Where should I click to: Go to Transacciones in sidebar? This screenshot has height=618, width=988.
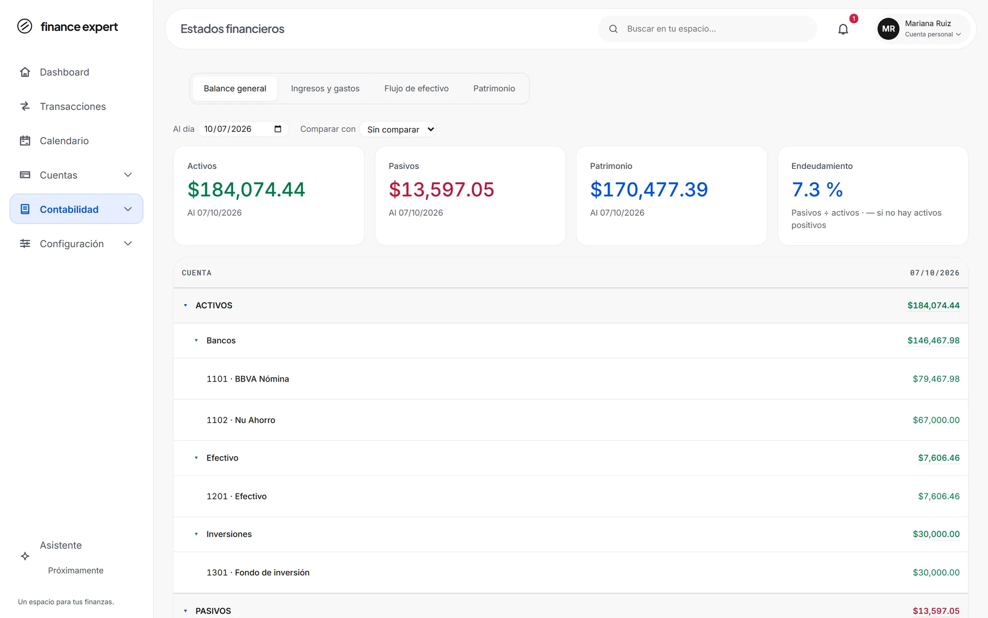click(x=76, y=107)
